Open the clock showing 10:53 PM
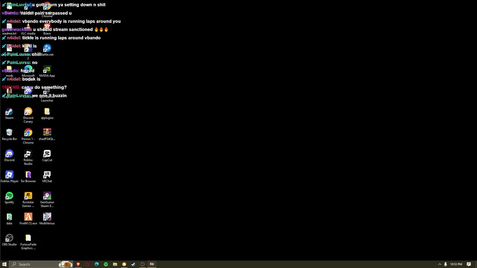The height and width of the screenshot is (268, 477). (456, 264)
